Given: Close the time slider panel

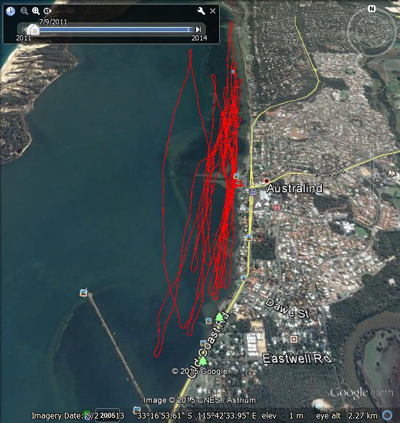Looking at the screenshot, I should pos(213,11).
